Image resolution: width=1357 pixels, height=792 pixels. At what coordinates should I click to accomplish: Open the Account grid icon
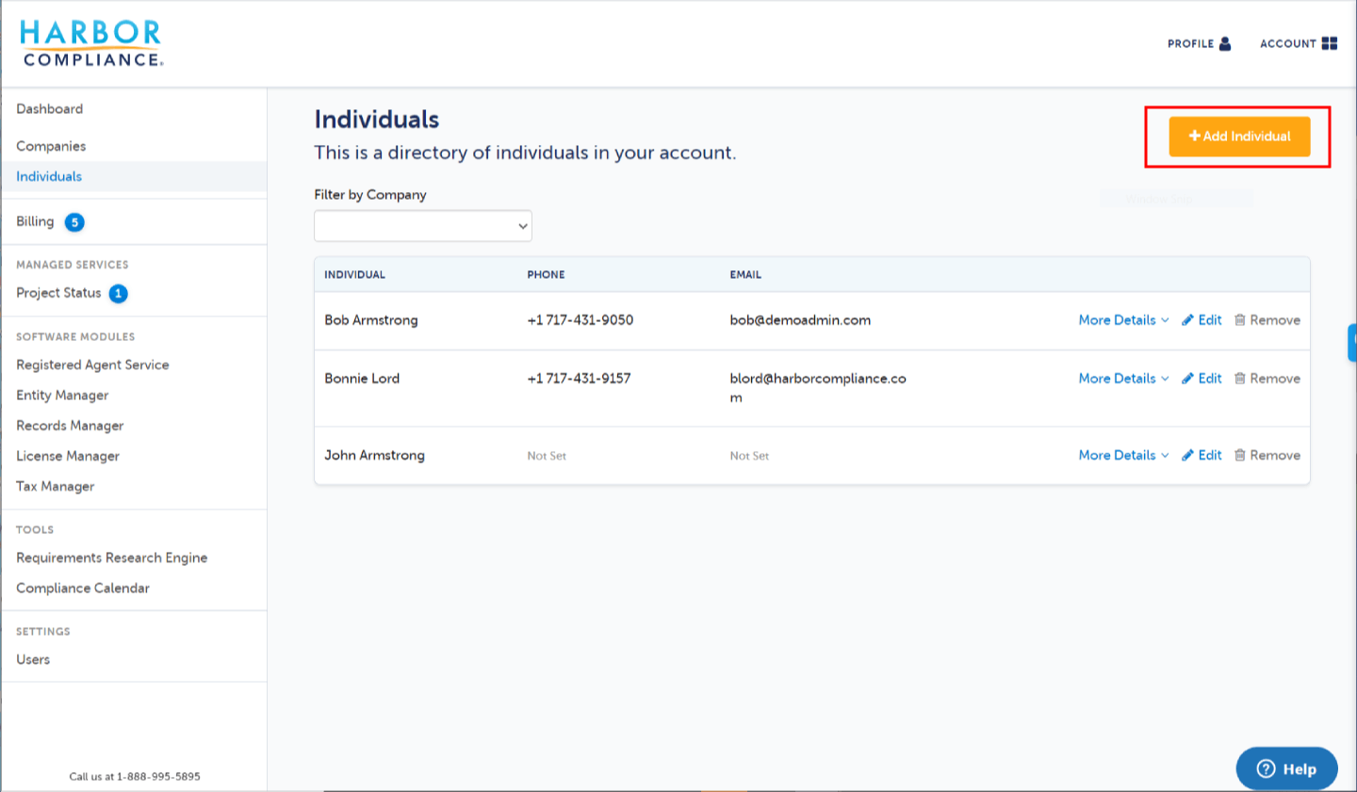[x=1330, y=43]
